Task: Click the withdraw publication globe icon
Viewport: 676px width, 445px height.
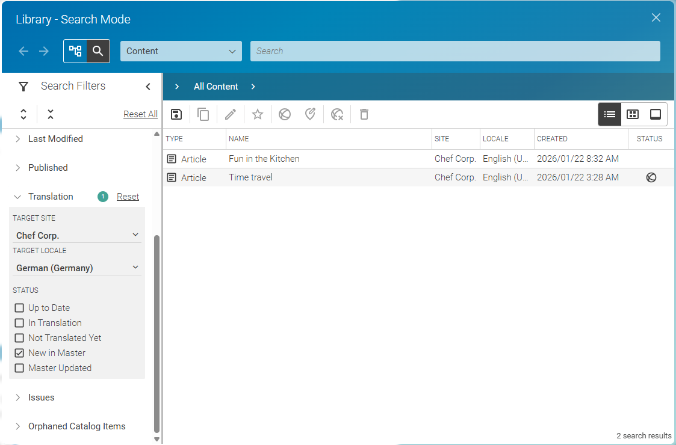Action: click(x=338, y=114)
